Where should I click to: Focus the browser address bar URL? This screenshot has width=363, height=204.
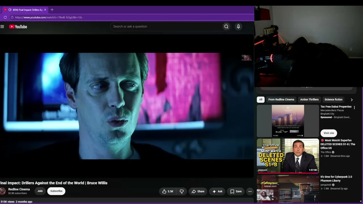(48, 17)
